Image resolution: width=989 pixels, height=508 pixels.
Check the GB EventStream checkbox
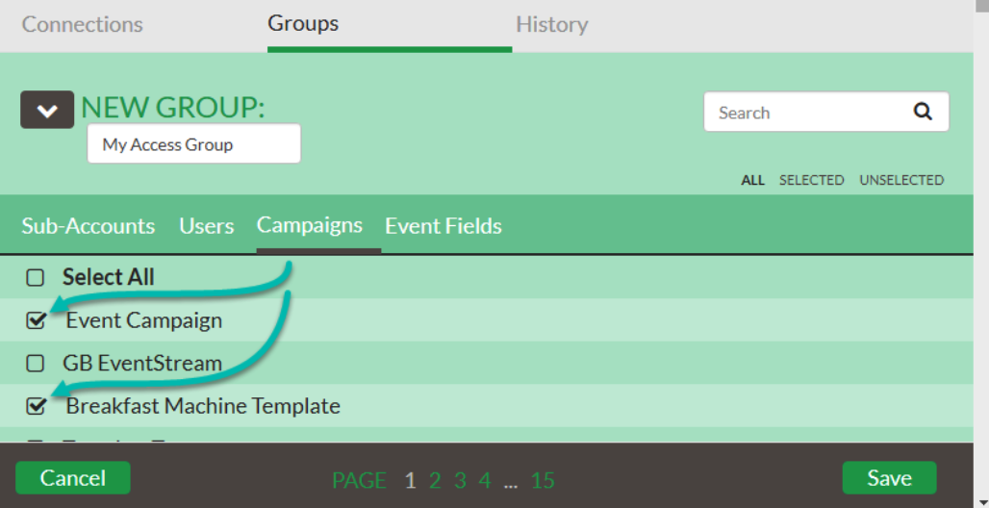(x=36, y=364)
